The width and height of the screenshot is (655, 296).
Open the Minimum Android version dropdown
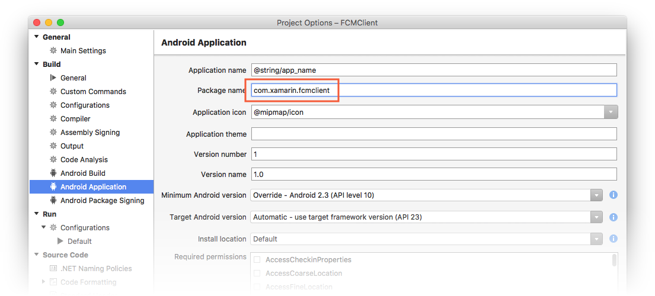[x=596, y=195]
